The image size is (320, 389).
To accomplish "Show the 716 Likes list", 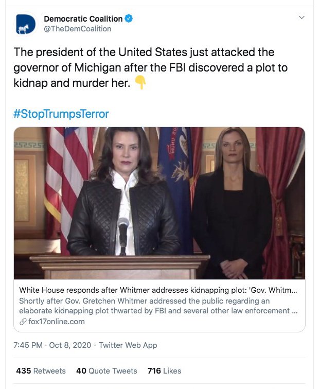I will [164, 370].
